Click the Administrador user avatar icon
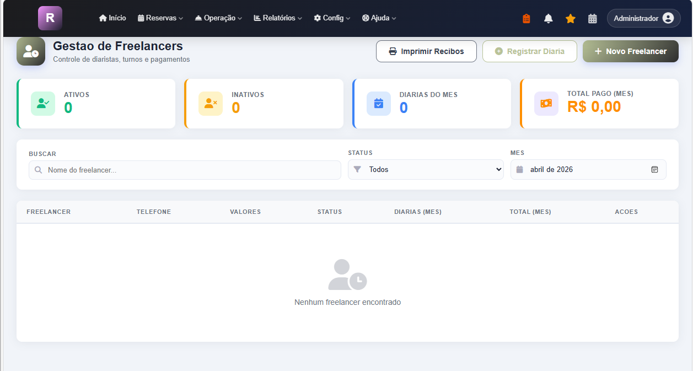The image size is (693, 371). pyautogui.click(x=668, y=18)
